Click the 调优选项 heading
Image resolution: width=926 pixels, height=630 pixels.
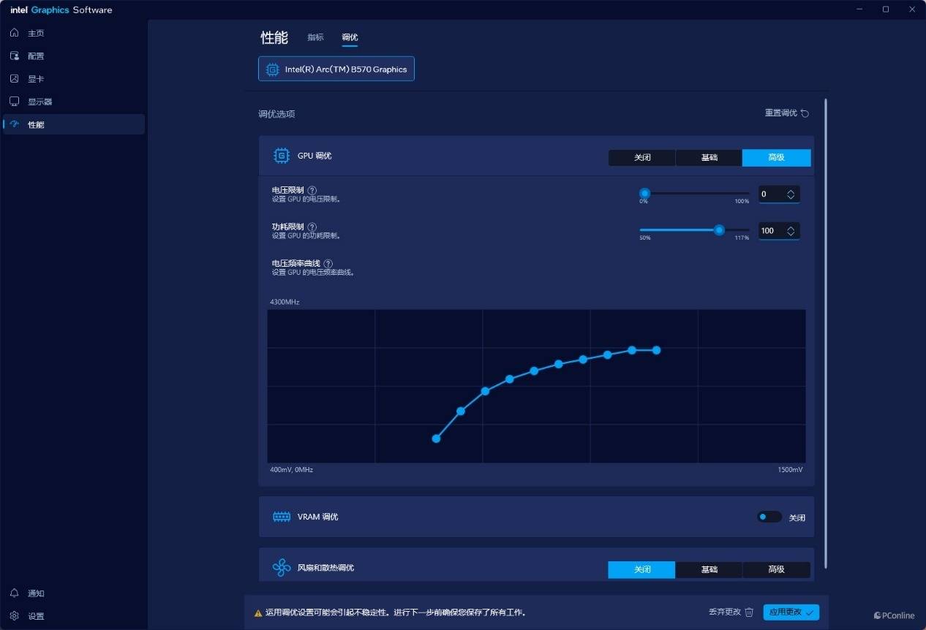pyautogui.click(x=276, y=114)
